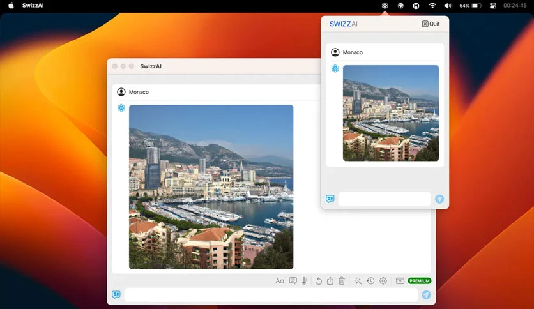Open the Monaco image in main window

tap(211, 187)
